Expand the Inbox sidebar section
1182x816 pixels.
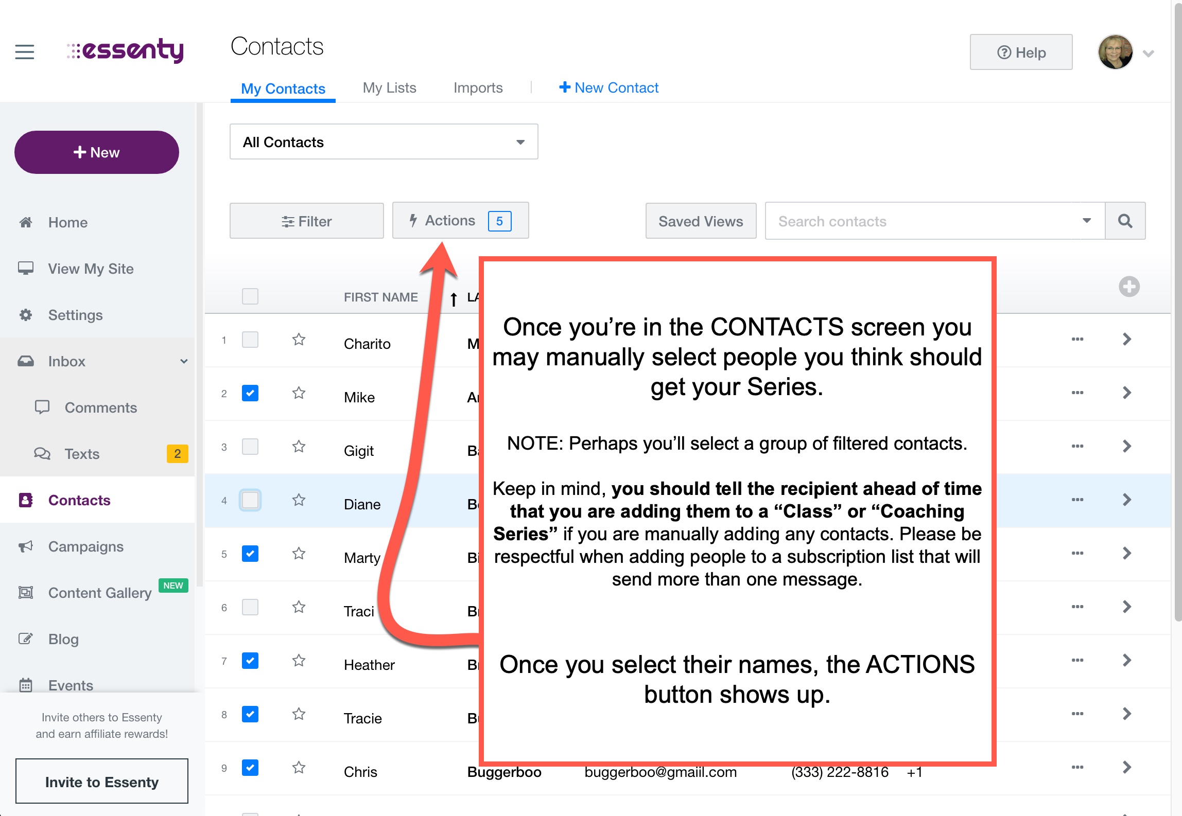pyautogui.click(x=183, y=361)
